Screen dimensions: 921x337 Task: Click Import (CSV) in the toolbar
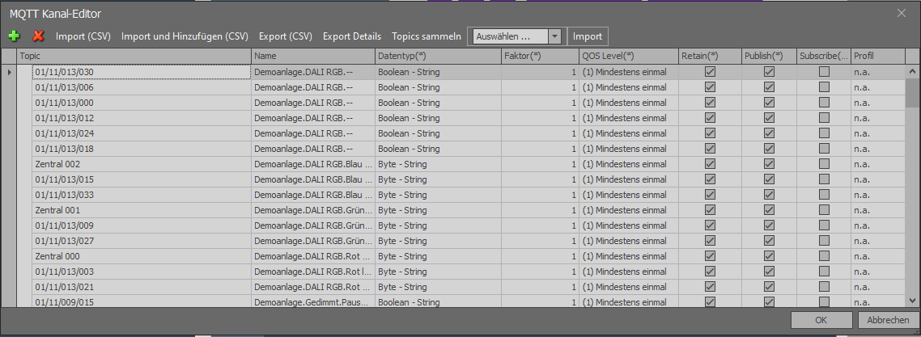pyautogui.click(x=83, y=36)
